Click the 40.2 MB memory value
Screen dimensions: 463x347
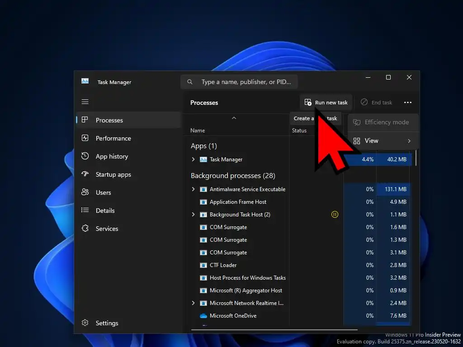tap(397, 159)
